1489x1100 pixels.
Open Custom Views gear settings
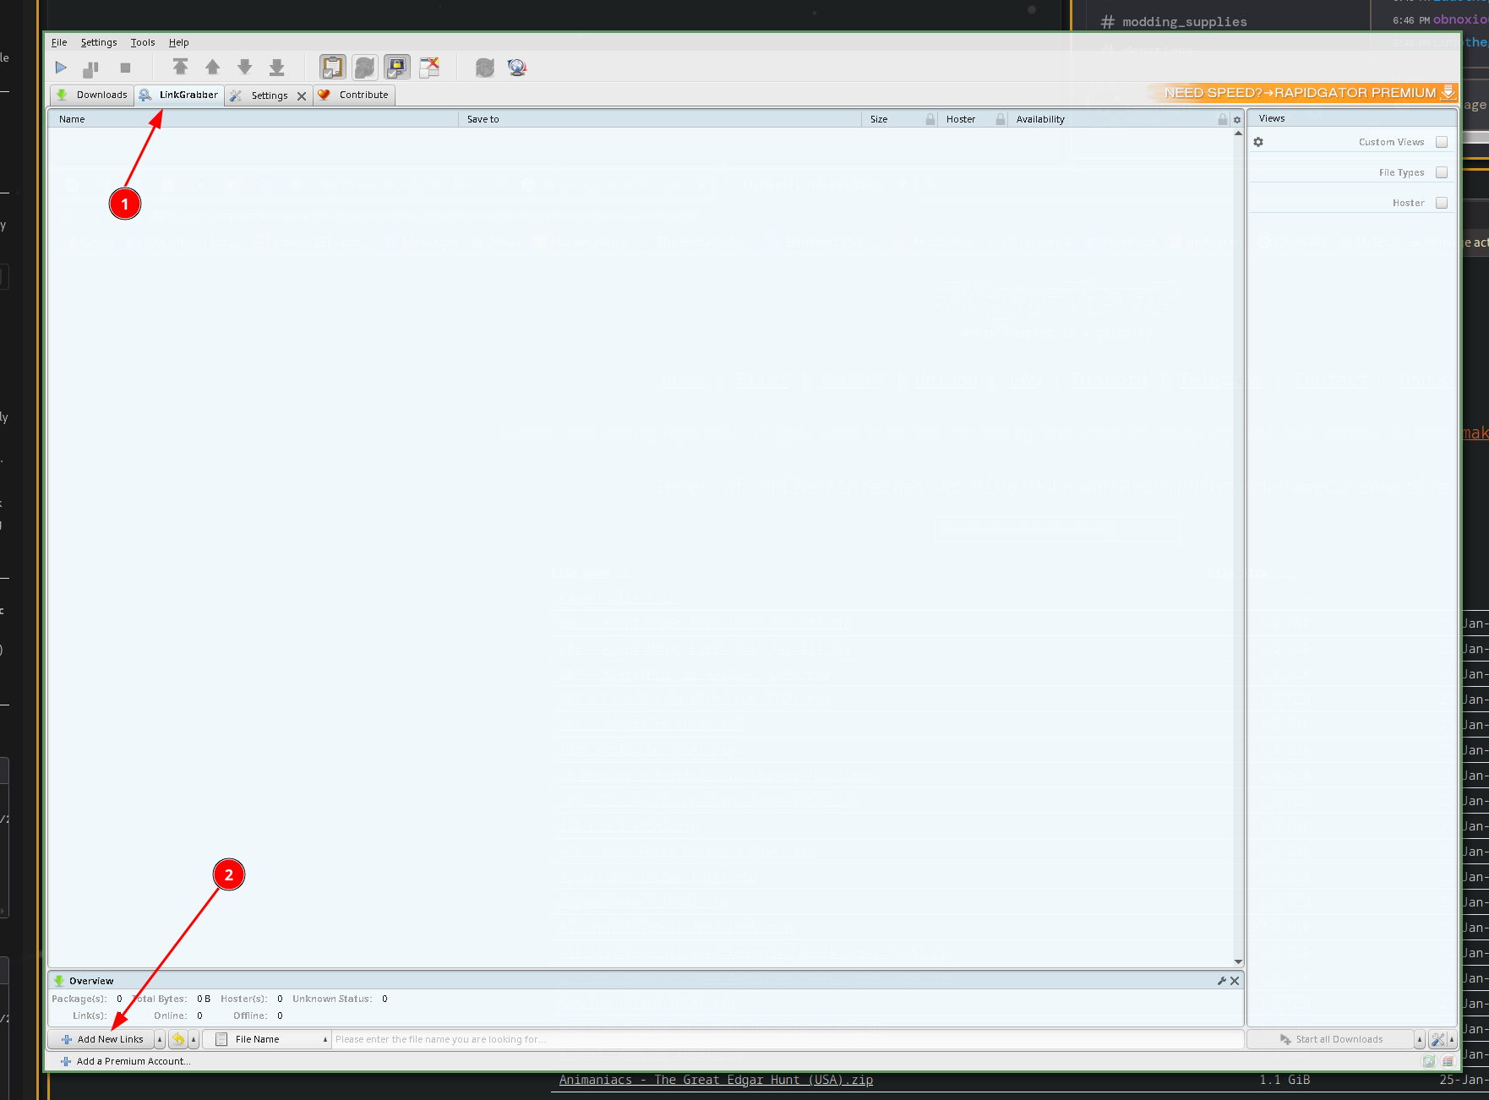tap(1258, 142)
